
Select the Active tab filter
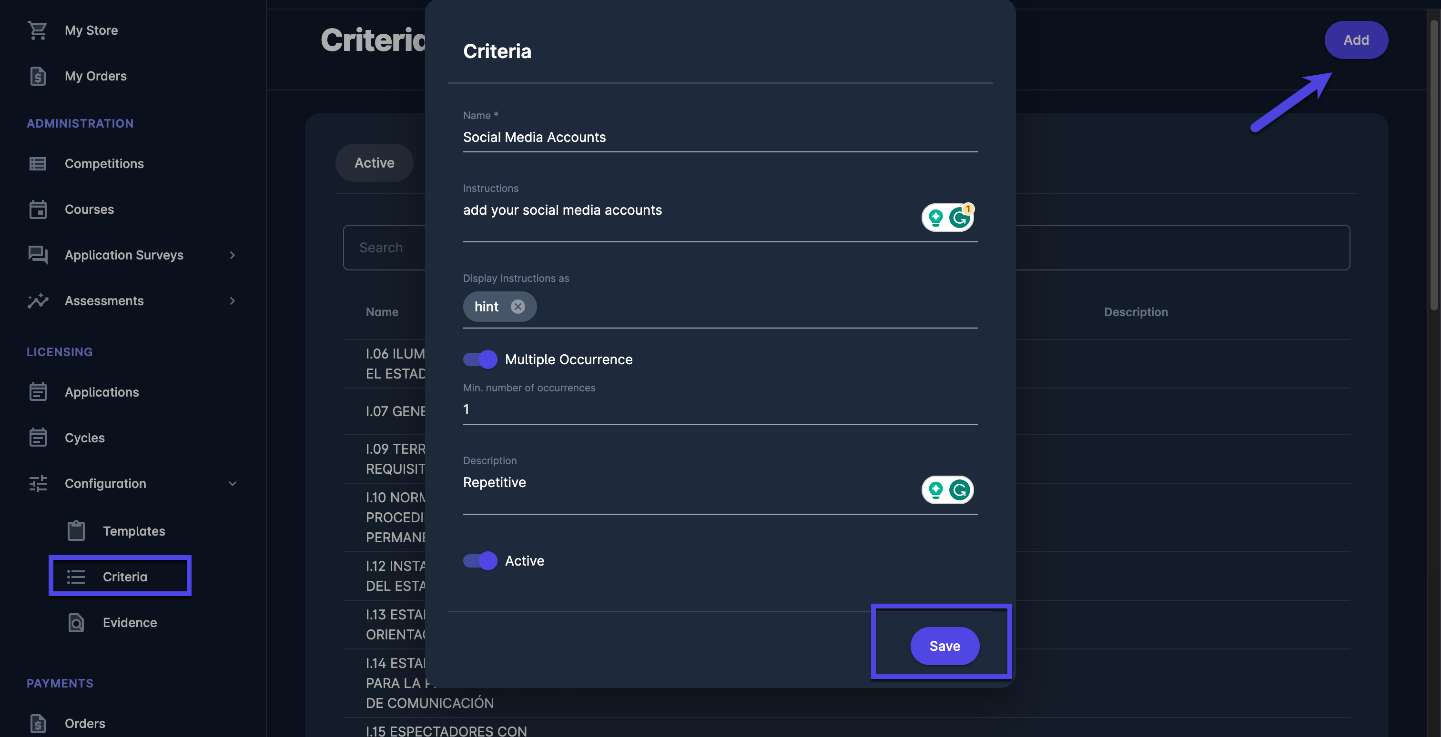tap(374, 163)
